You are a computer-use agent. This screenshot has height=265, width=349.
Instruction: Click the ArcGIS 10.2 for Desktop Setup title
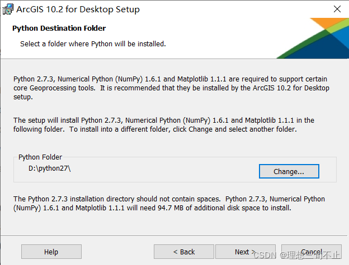tap(78, 9)
